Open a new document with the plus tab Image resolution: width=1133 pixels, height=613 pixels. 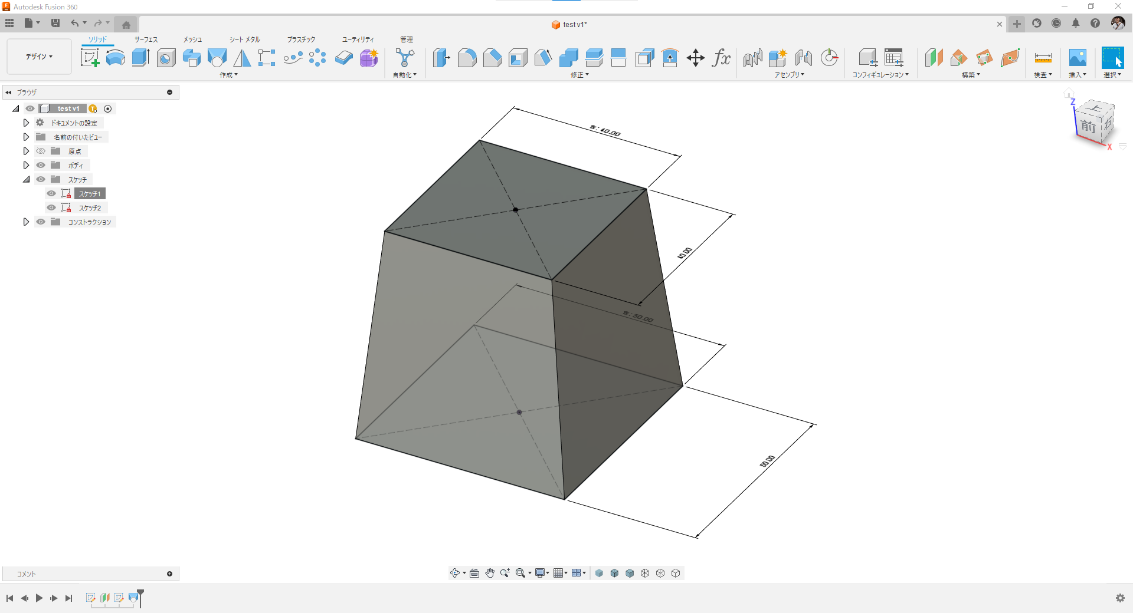click(1017, 24)
